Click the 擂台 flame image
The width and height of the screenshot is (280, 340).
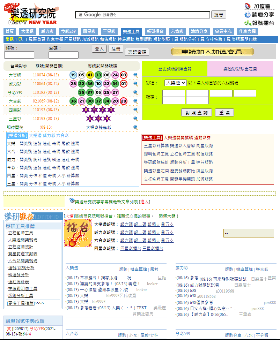[78, 233]
